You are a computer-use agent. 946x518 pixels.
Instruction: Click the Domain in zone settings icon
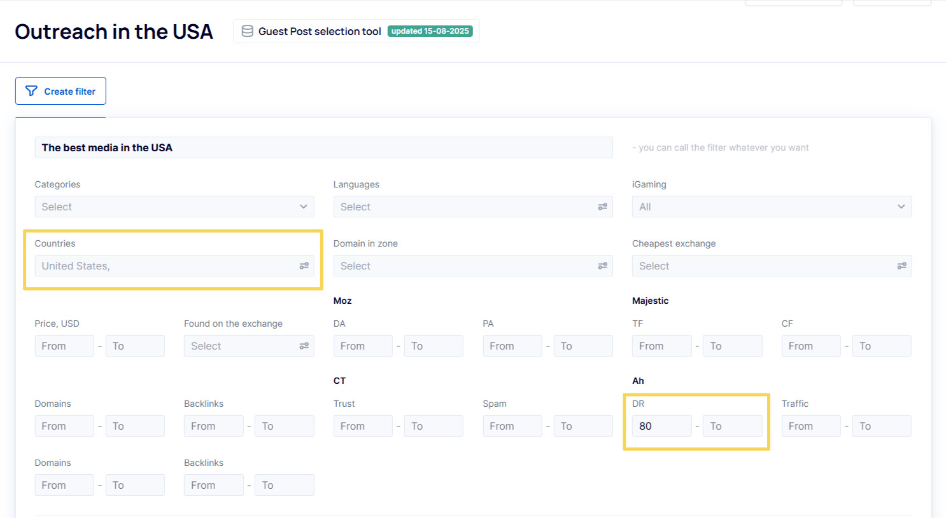602,266
